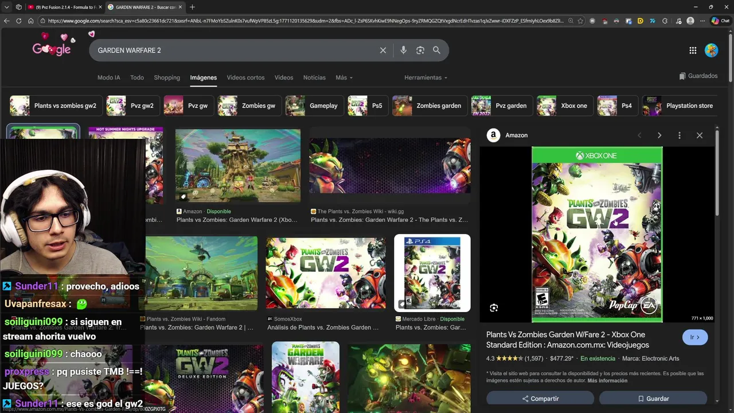
Task: Click the Amazon logo in preview header
Action: 493,135
